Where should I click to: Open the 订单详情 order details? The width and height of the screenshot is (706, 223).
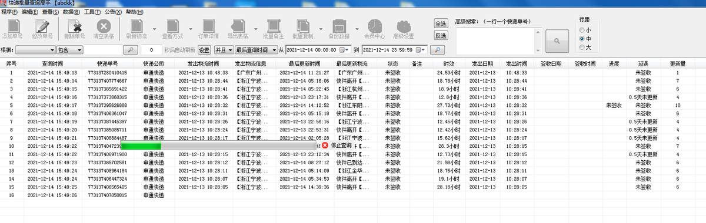coord(208,29)
